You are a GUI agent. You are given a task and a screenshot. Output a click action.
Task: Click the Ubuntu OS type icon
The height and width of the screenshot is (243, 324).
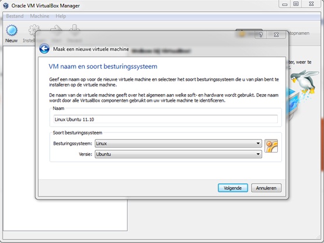point(271,146)
